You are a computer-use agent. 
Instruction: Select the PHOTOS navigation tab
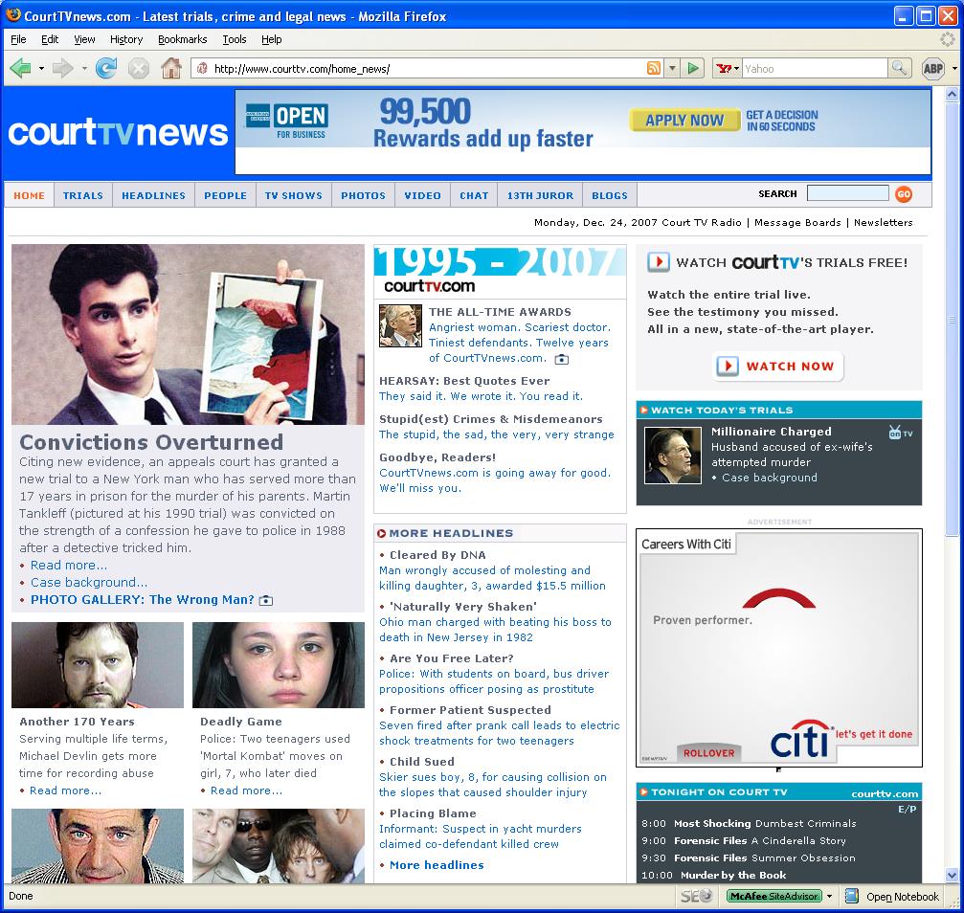click(364, 195)
